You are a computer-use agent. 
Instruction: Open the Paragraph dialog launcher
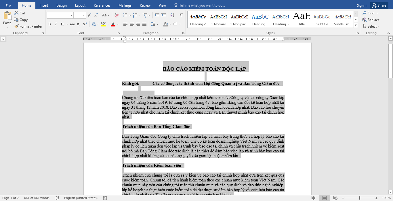(x=183, y=33)
